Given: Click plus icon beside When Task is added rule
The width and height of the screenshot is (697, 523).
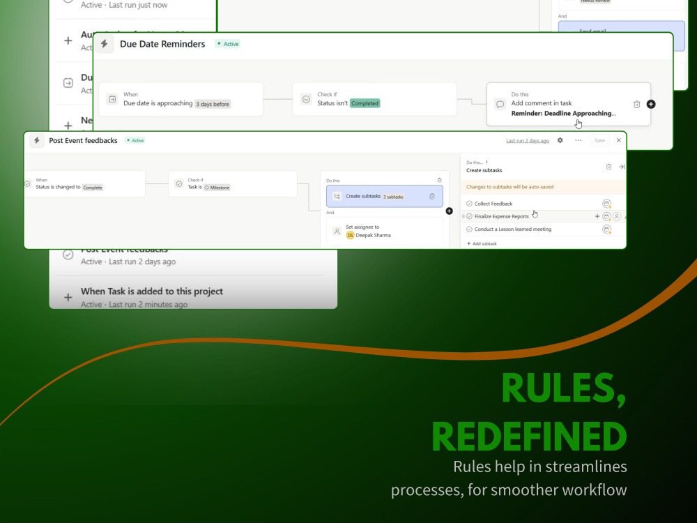Looking at the screenshot, I should tap(68, 297).
